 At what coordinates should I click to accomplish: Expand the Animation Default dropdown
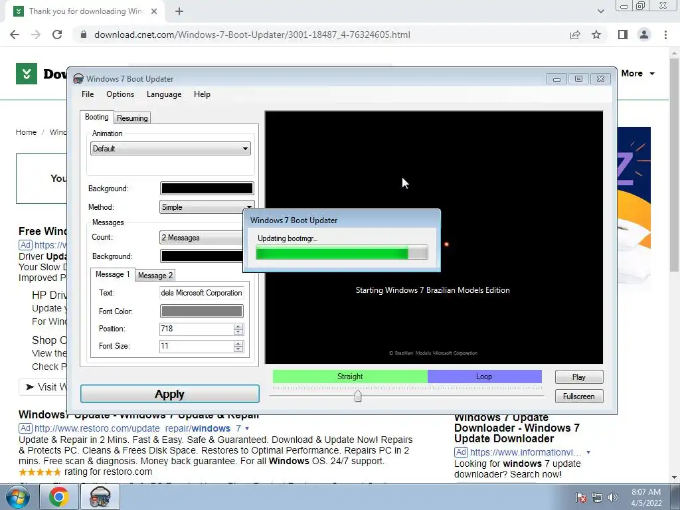(x=171, y=148)
